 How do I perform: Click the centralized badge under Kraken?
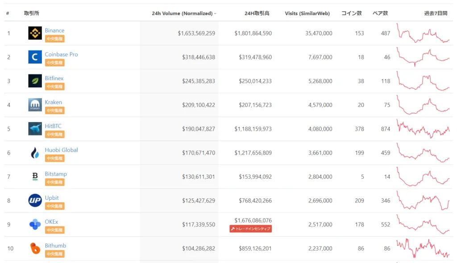(x=55, y=111)
